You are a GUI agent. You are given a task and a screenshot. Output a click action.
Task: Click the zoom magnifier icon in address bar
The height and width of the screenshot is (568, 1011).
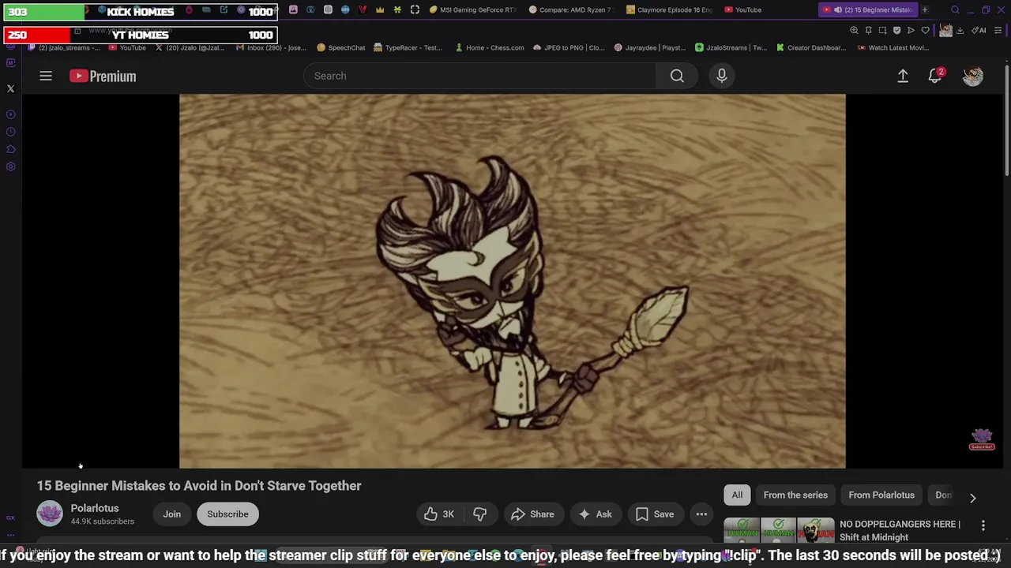click(854, 30)
